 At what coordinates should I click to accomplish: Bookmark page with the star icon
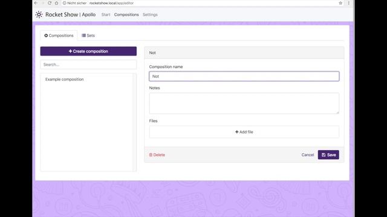pos(340,3)
